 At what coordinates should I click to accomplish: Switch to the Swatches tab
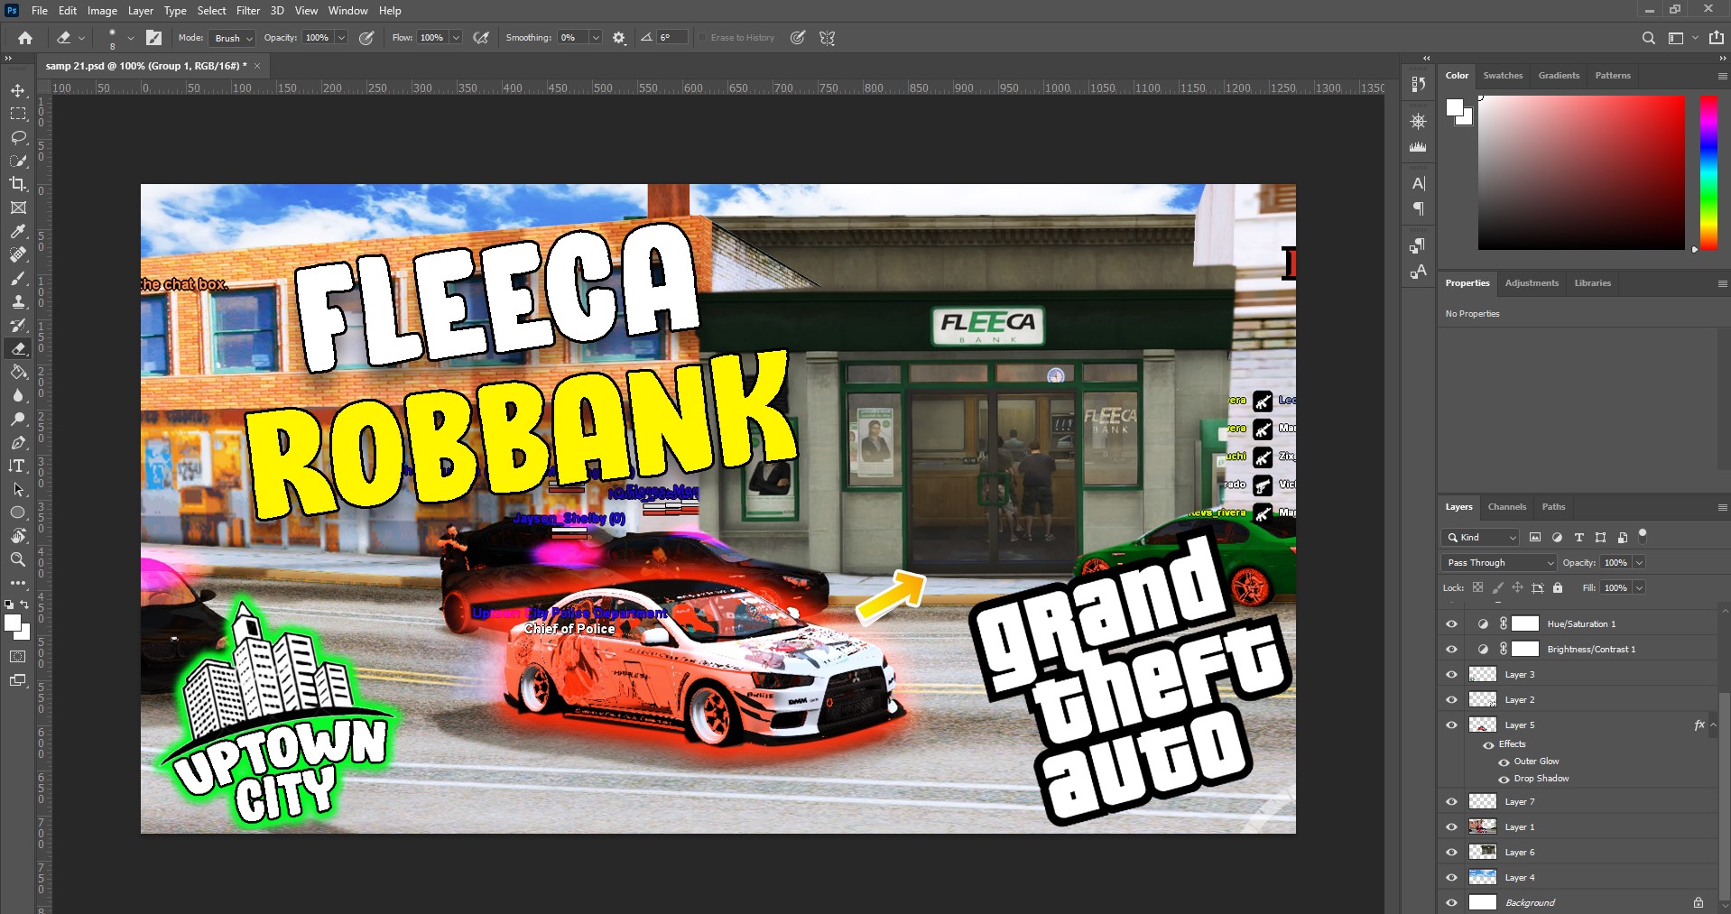(1503, 76)
